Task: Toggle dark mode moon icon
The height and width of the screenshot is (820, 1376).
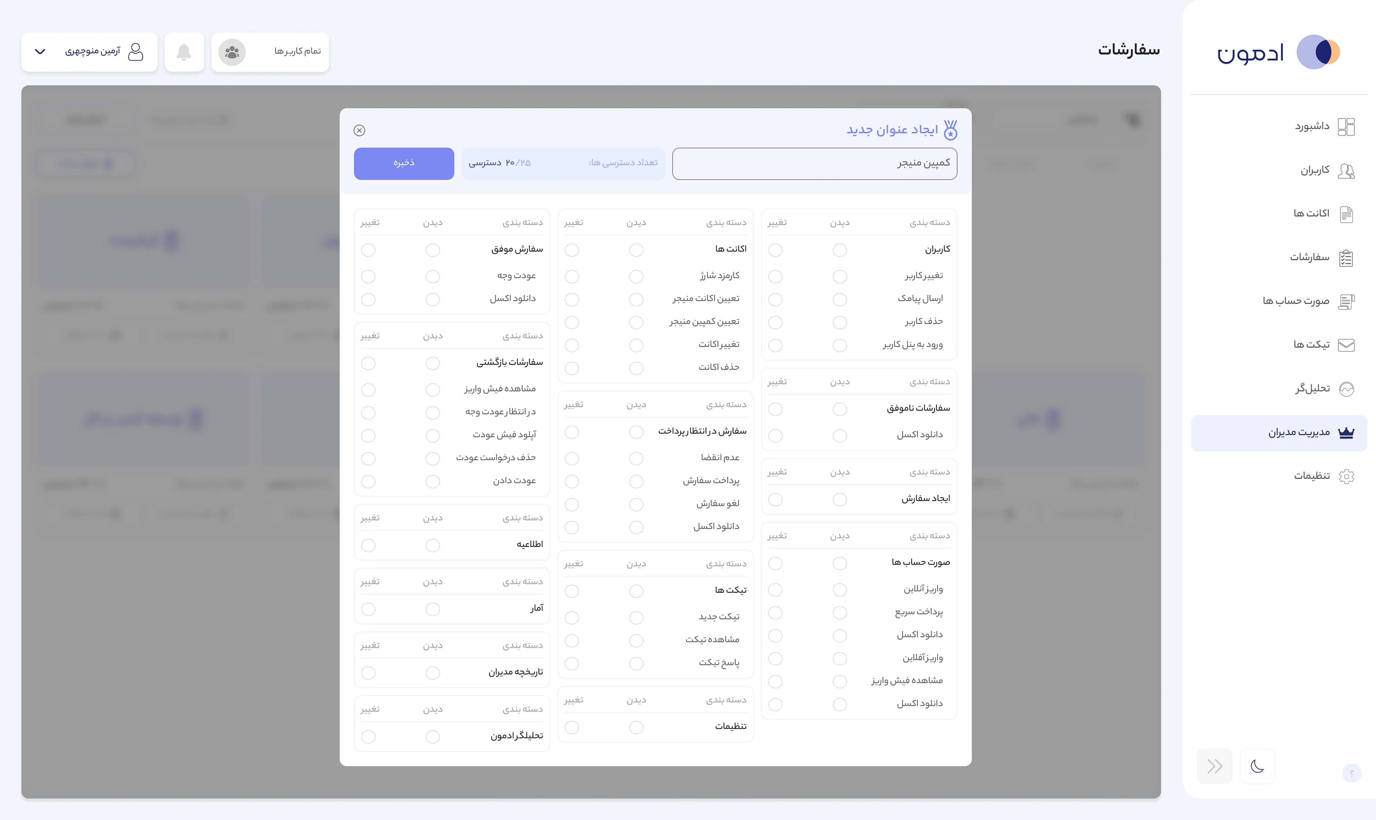Action: (1257, 766)
